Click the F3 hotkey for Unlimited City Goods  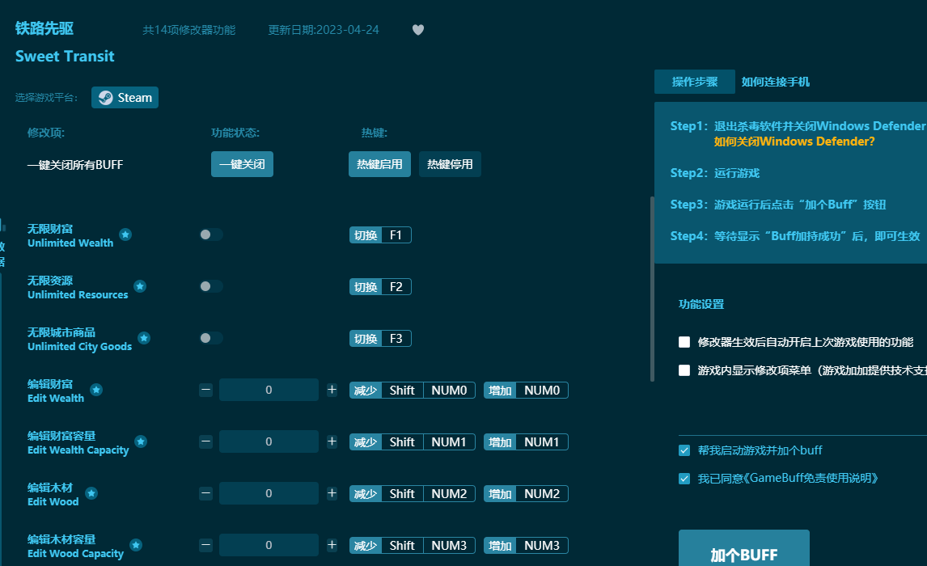click(380, 339)
